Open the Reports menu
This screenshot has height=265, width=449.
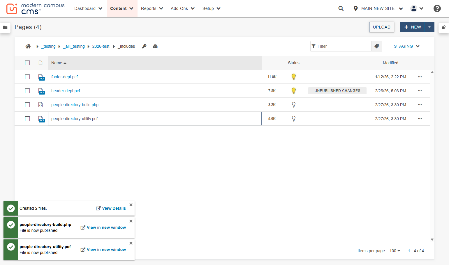pyautogui.click(x=152, y=8)
